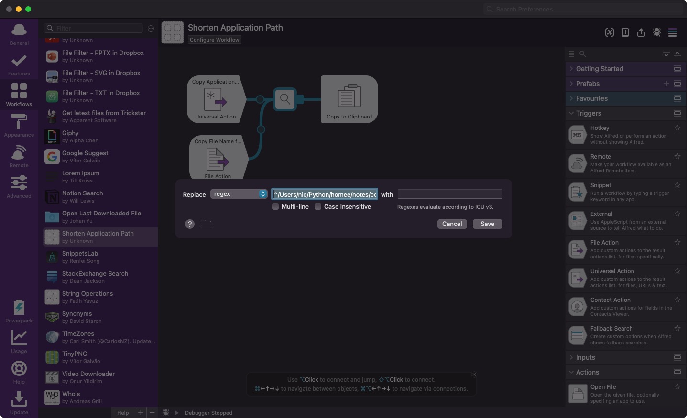
Task: Select the File Action workflow node
Action: [x=218, y=158]
